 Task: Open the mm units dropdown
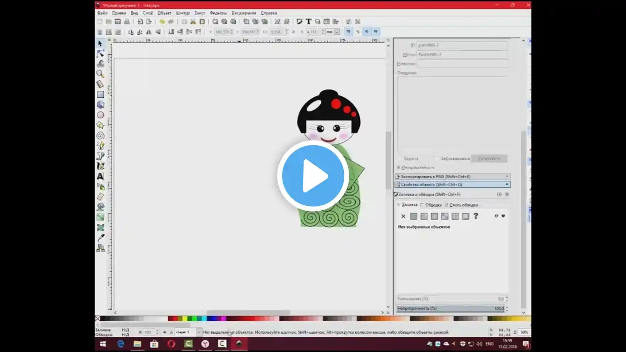click(x=333, y=32)
